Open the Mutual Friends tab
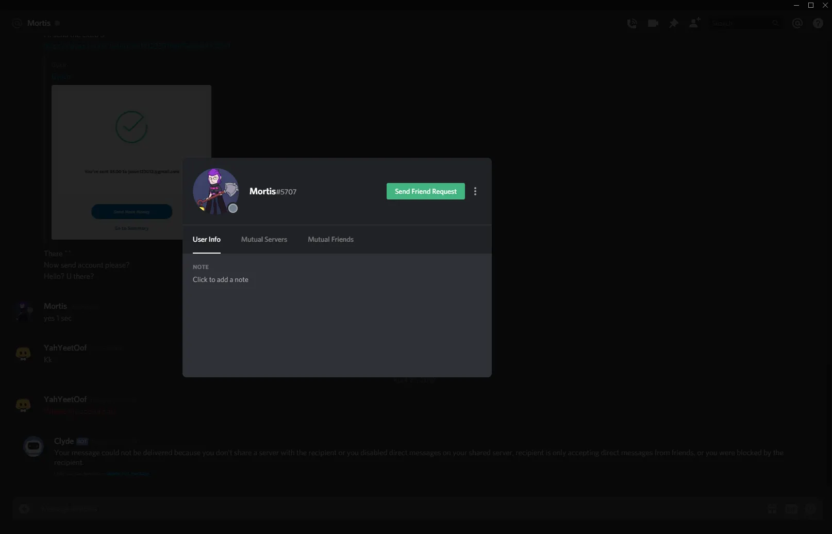 (330, 239)
